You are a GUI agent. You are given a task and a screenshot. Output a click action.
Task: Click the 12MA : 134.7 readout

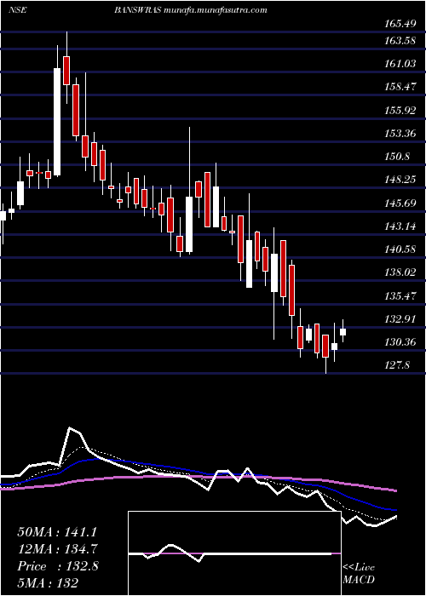[x=58, y=549]
